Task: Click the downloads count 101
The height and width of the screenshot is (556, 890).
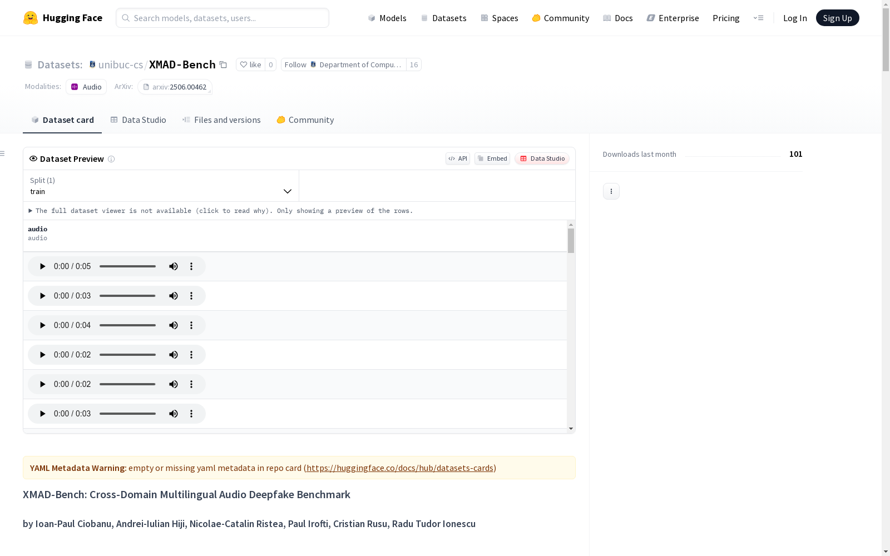Action: [796, 154]
